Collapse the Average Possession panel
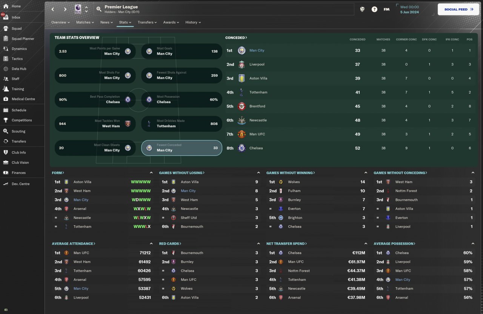Image resolution: width=483 pixels, height=314 pixels. click(473, 244)
